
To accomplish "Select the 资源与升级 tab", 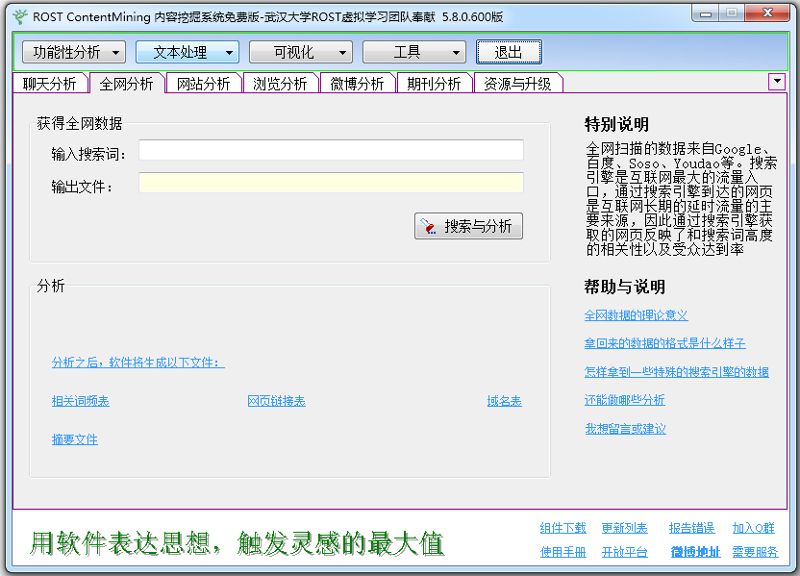I will click(518, 84).
